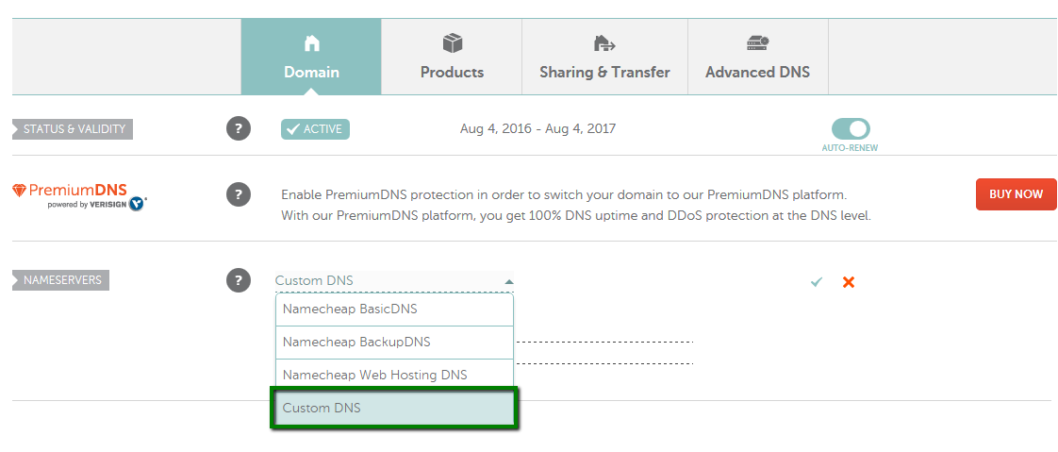1058x452 pixels.
Task: Select the highlighted Custom DNS option
Action: [x=395, y=408]
